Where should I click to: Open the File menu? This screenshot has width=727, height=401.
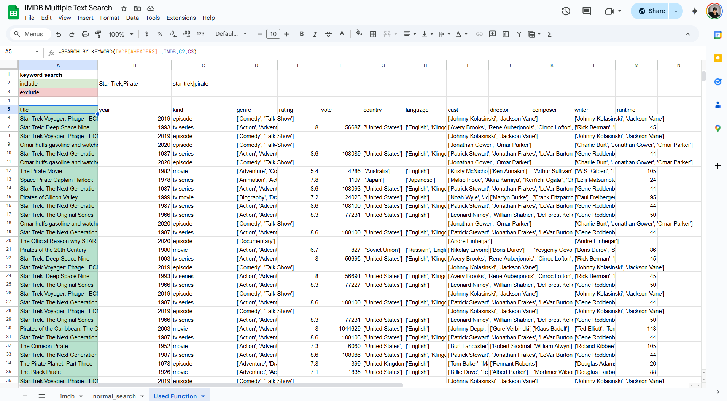coord(30,18)
